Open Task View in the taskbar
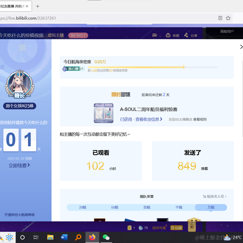The width and height of the screenshot is (243, 243). 36,237
